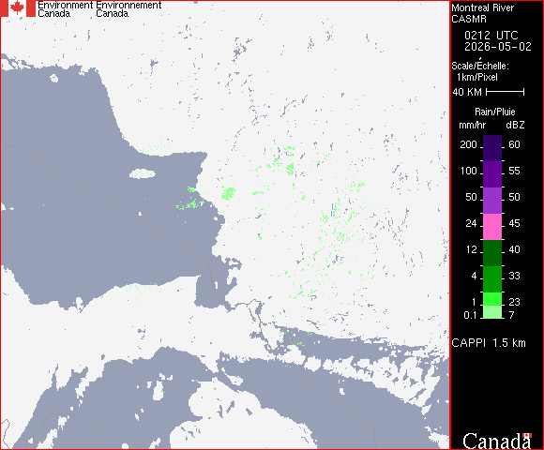Click the white island in the lake
Viewport: 544px width, 450px height.
click(143, 173)
